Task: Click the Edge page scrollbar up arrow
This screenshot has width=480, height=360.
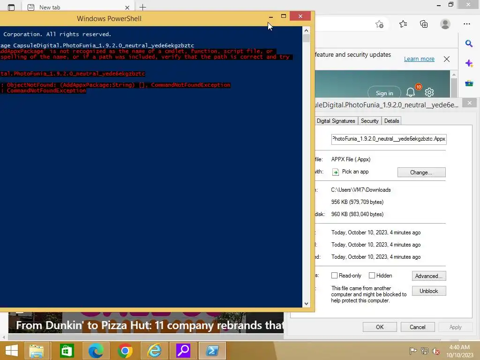Action: [454, 75]
